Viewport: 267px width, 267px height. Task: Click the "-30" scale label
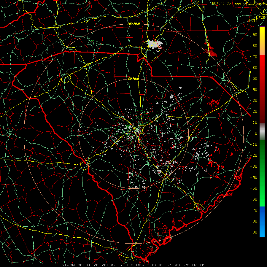pyautogui.click(x=254, y=166)
